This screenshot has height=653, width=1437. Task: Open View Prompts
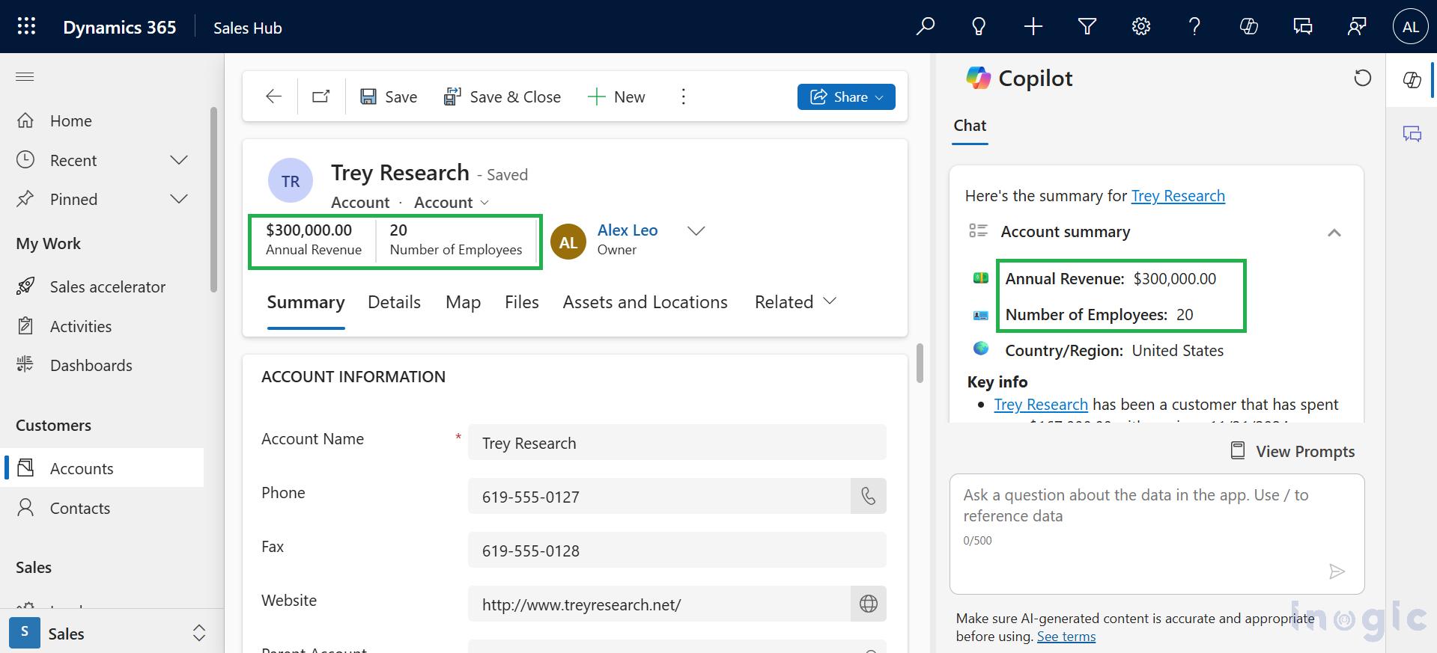[x=1293, y=451]
